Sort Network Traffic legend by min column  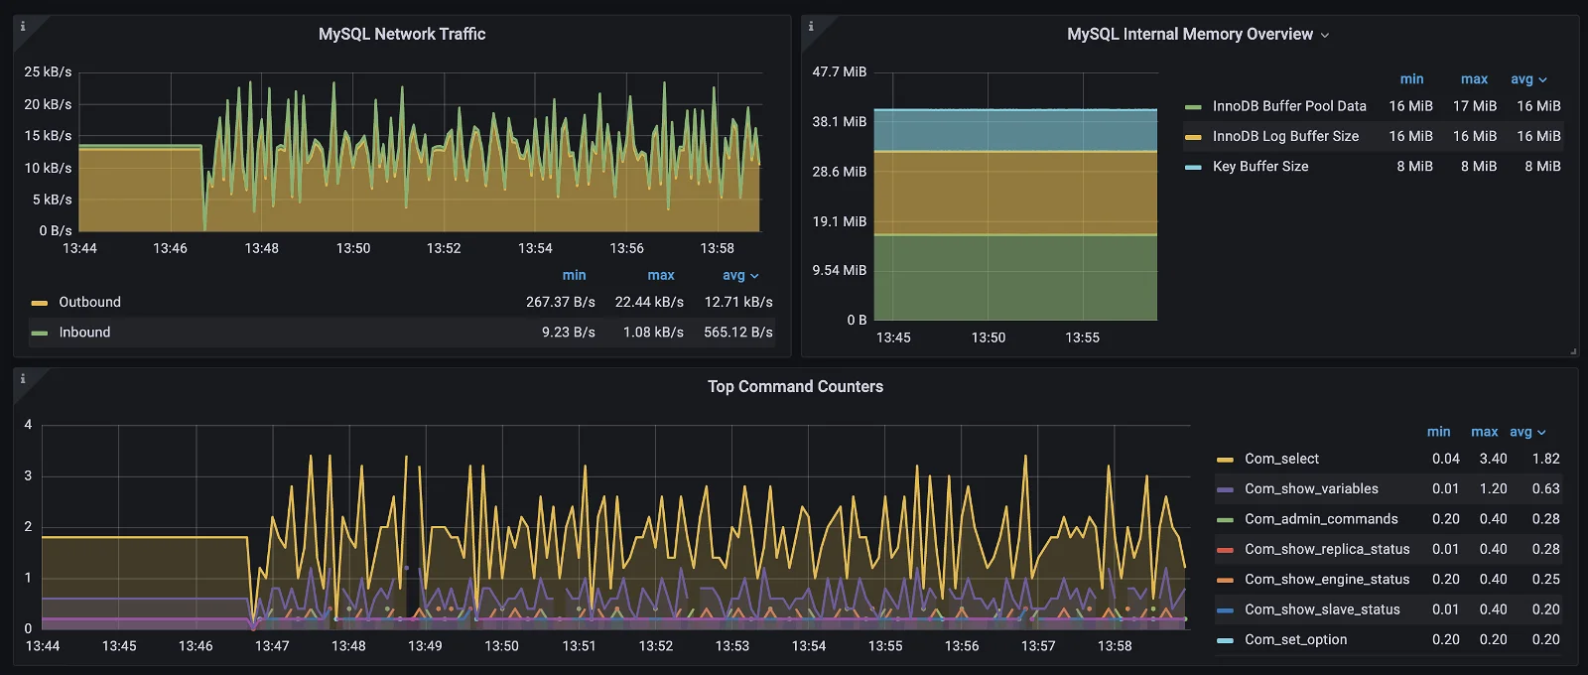[x=574, y=275]
